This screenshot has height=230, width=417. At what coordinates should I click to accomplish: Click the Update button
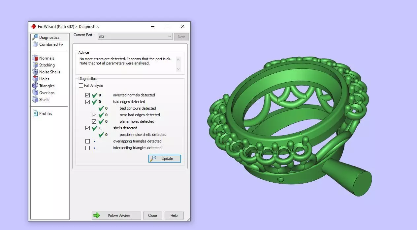tap(165, 159)
